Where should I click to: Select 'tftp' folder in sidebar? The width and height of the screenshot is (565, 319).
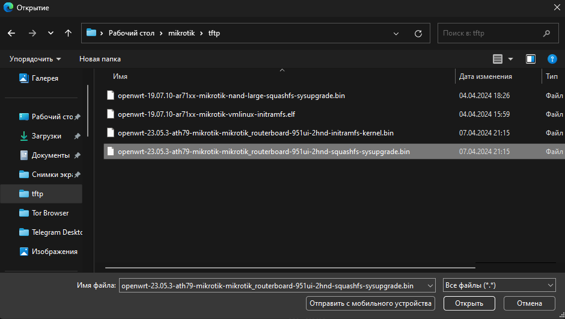[42, 194]
